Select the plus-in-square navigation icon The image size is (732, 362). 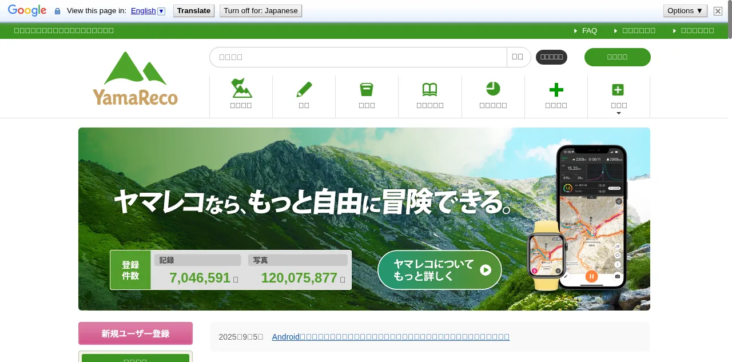(618, 90)
